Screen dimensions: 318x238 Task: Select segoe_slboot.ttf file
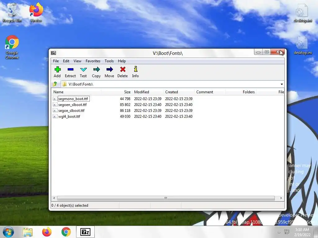[x=71, y=111]
